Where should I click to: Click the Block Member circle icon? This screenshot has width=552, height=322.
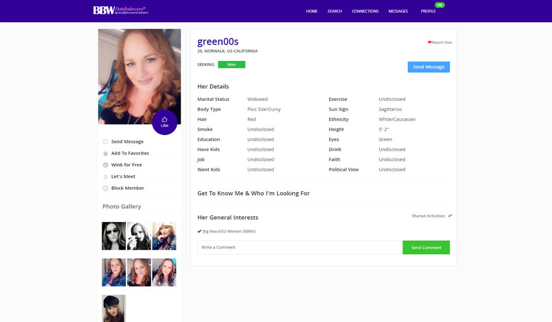click(x=105, y=188)
